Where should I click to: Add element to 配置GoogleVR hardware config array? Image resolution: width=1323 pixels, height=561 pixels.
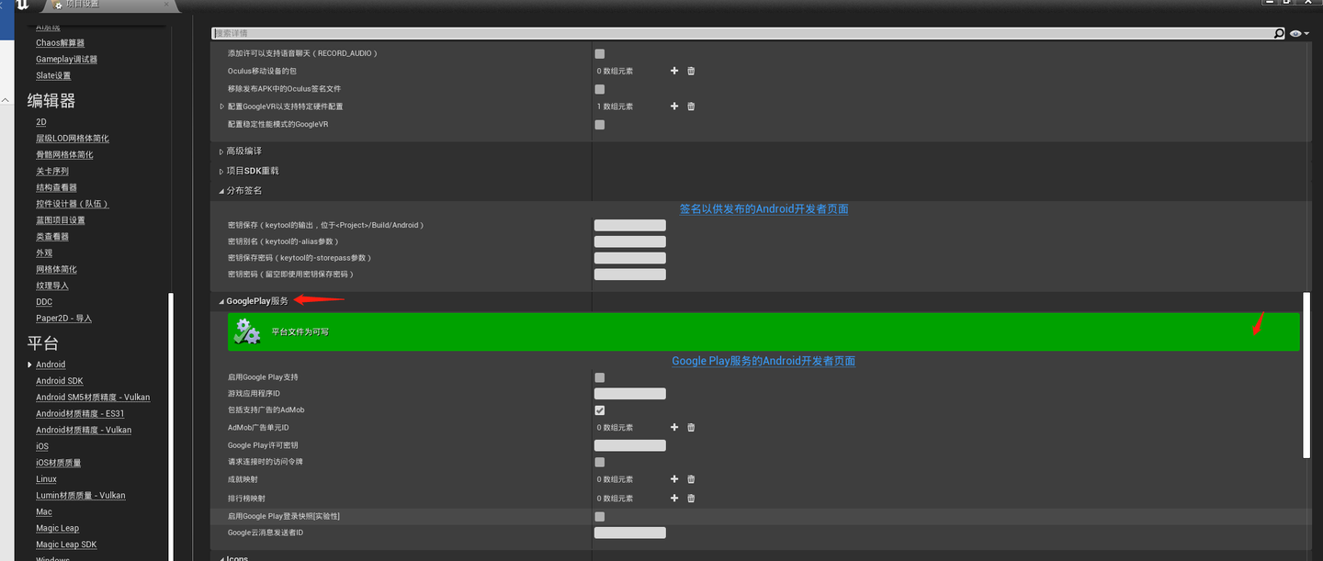[674, 107]
